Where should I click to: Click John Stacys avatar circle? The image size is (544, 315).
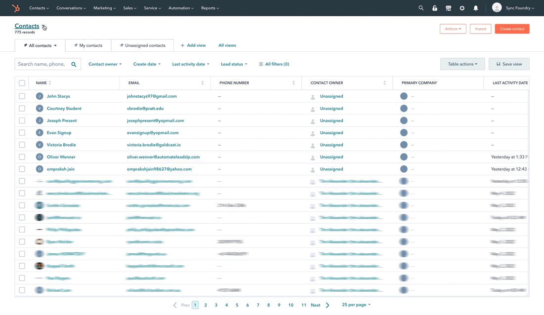(40, 96)
